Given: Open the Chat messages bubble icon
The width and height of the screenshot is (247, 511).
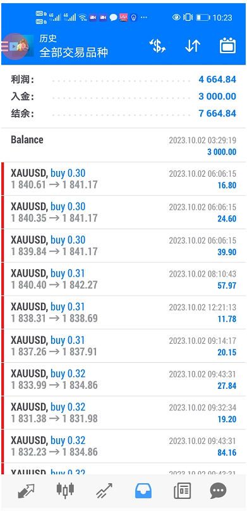Looking at the screenshot, I should pyautogui.click(x=218, y=491).
